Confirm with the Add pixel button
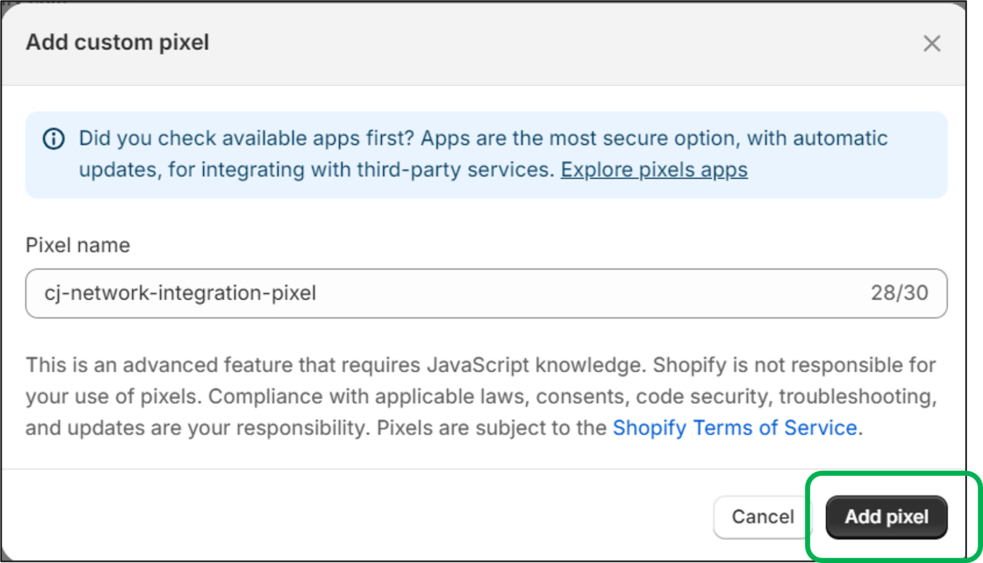 (886, 517)
